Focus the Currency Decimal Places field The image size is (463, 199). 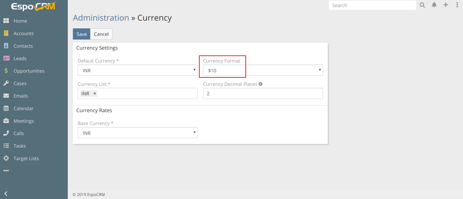click(263, 94)
